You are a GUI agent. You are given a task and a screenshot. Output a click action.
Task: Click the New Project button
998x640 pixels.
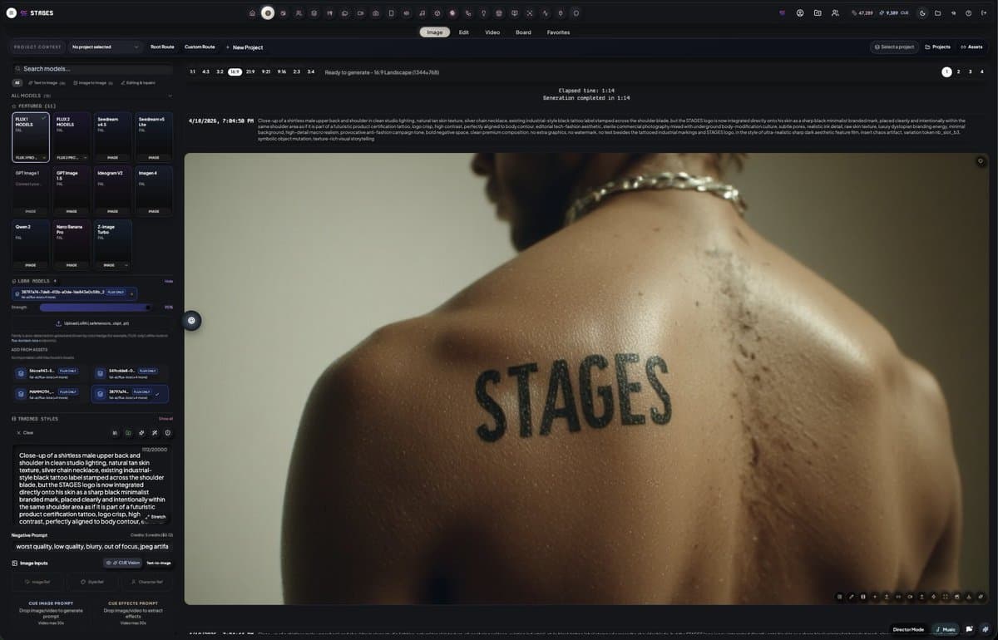(245, 47)
